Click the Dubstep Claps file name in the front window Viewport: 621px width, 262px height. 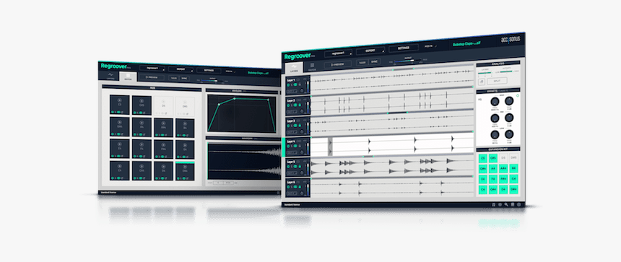(x=466, y=44)
